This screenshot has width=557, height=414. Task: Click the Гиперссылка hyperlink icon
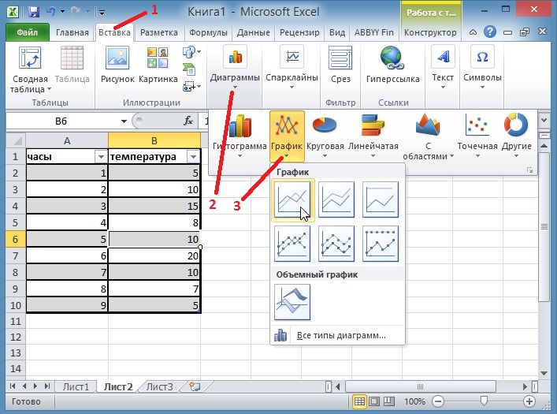click(392, 65)
